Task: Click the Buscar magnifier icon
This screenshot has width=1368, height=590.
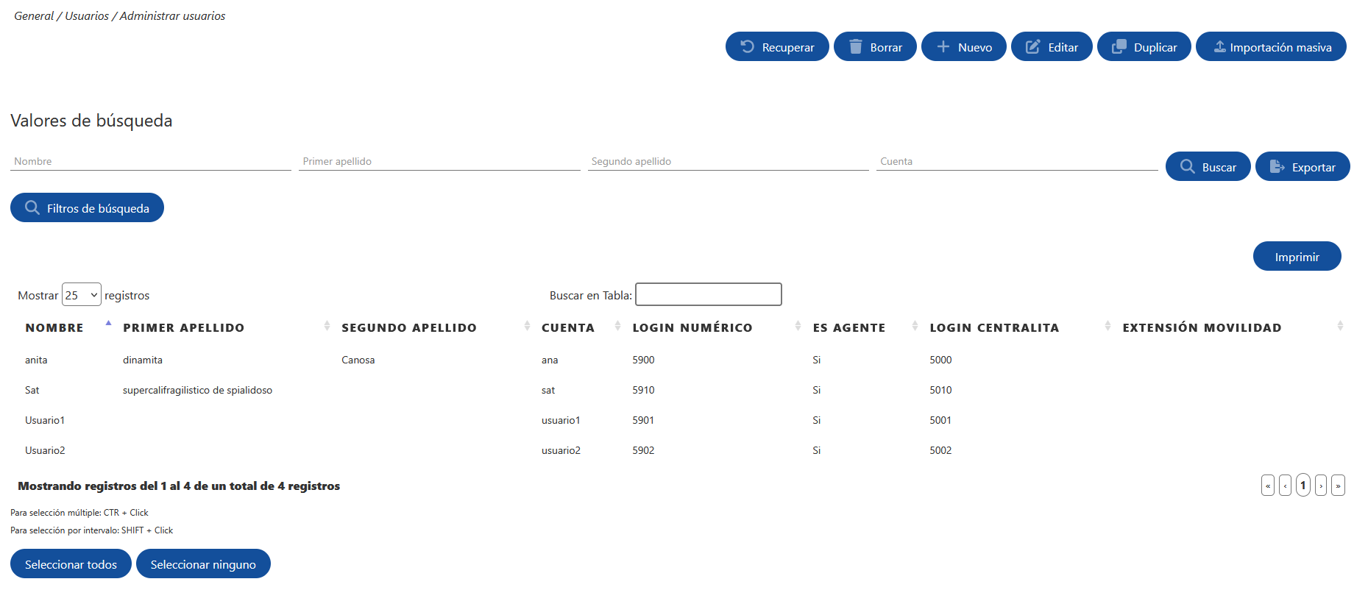Action: (1187, 166)
